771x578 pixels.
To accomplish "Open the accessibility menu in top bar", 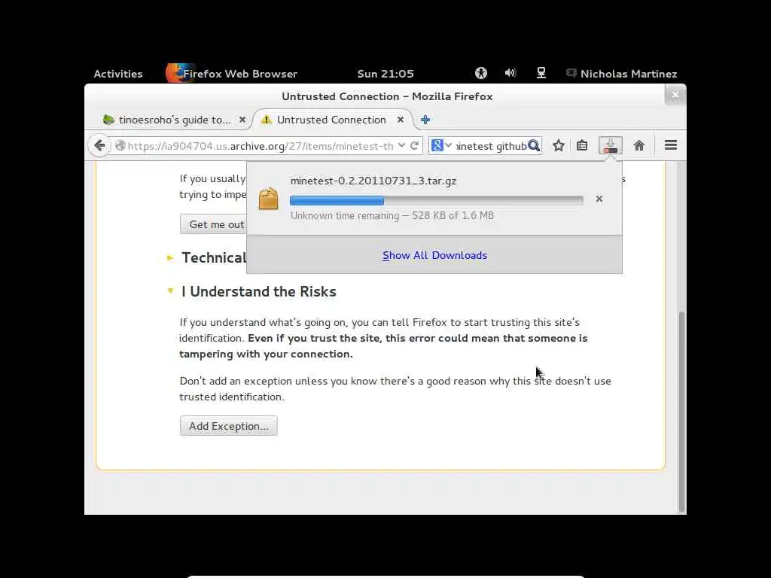I will click(x=481, y=73).
